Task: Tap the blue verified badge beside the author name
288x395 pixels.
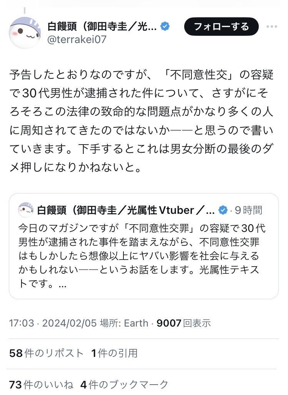Action: pyautogui.click(x=165, y=26)
